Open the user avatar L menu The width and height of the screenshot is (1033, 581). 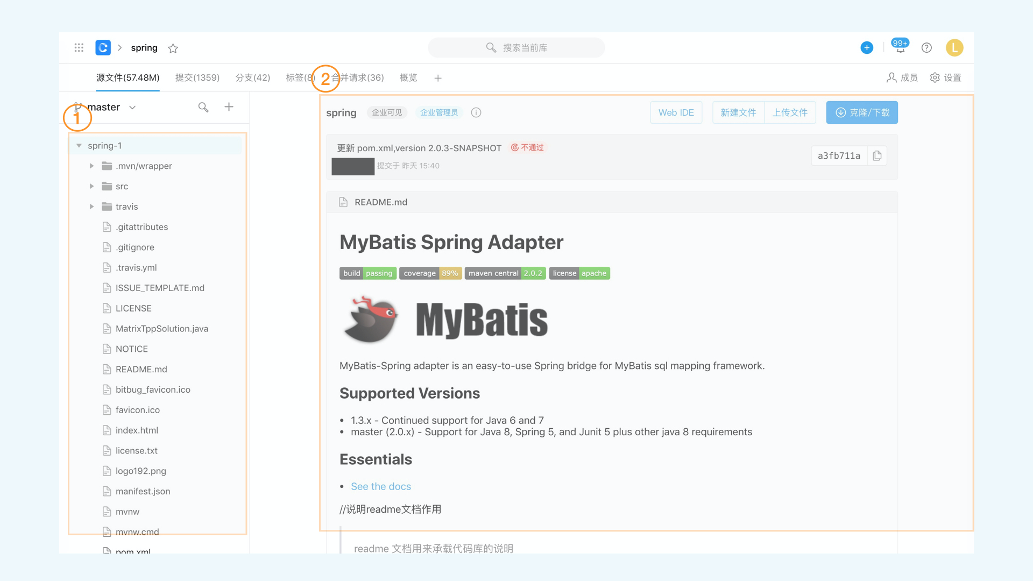point(954,48)
